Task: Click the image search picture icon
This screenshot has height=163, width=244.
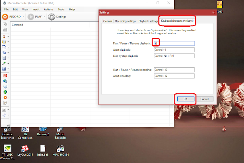Action: [x=4, y=69]
